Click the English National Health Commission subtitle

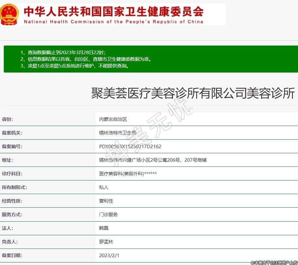[113, 22]
